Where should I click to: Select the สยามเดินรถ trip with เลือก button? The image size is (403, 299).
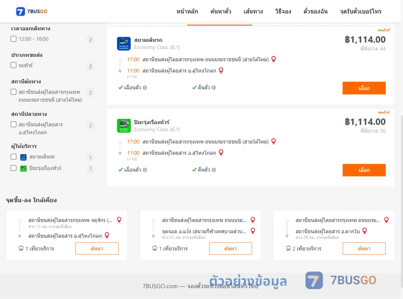pyautogui.click(x=364, y=88)
